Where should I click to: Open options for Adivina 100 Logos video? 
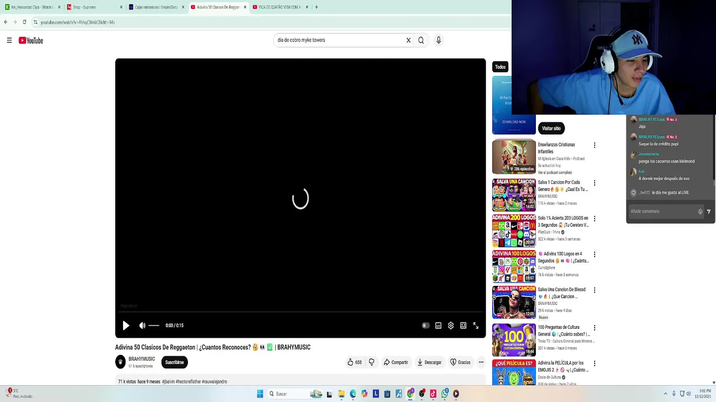tap(595, 255)
